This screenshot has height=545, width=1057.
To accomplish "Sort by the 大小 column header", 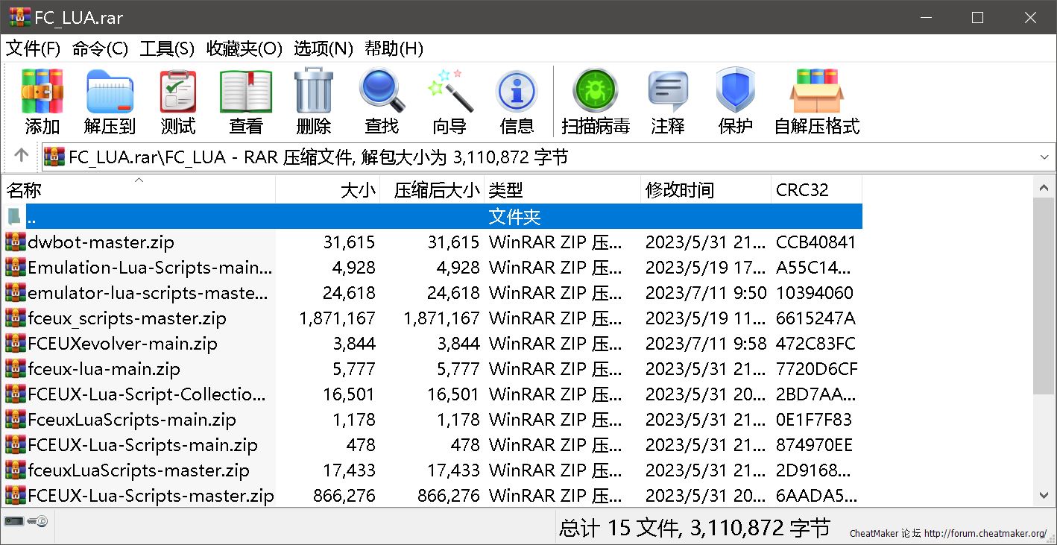I will [x=358, y=190].
